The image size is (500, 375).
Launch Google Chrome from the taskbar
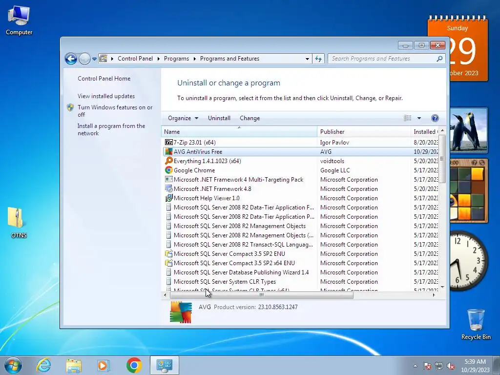pos(134,365)
